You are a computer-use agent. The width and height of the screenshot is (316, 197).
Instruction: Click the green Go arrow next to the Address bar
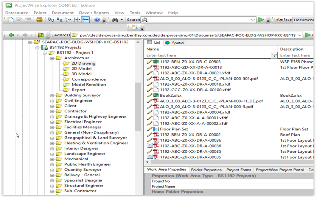coord(308,35)
